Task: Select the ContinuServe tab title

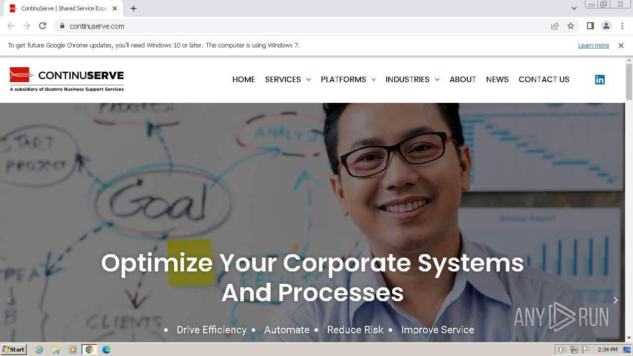Action: coord(64,8)
